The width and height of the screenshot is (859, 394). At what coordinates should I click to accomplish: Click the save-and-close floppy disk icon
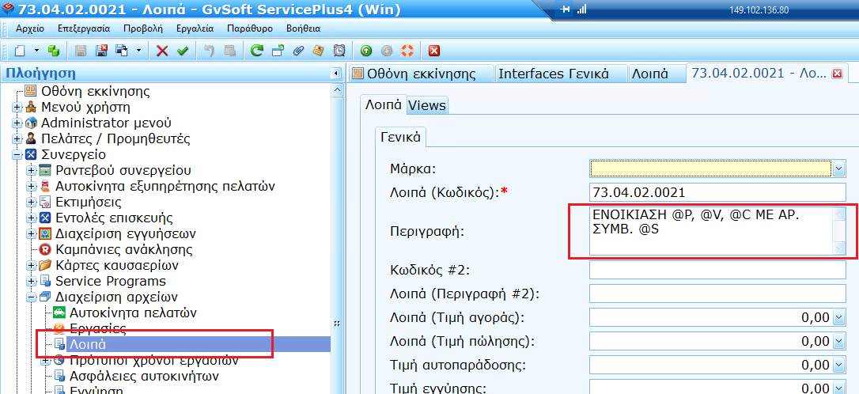click(x=100, y=51)
